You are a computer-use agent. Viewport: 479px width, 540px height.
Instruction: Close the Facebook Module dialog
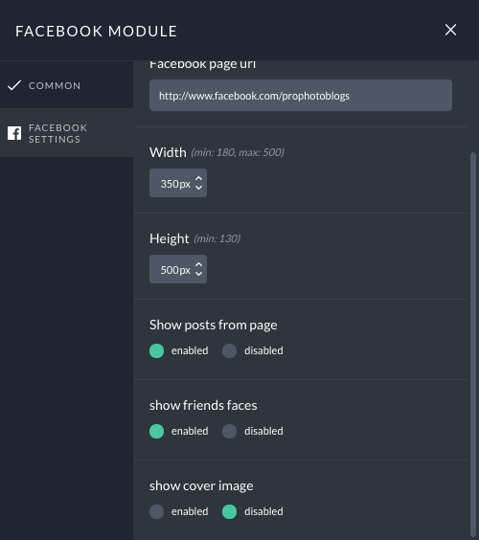(450, 30)
